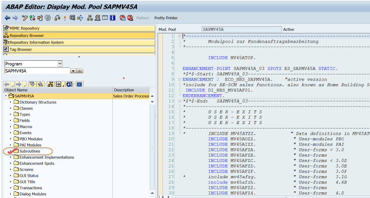Click the Display Object List hierarchy icon
Image resolution: width=370 pixels, height=198 pixels.
(90, 18)
